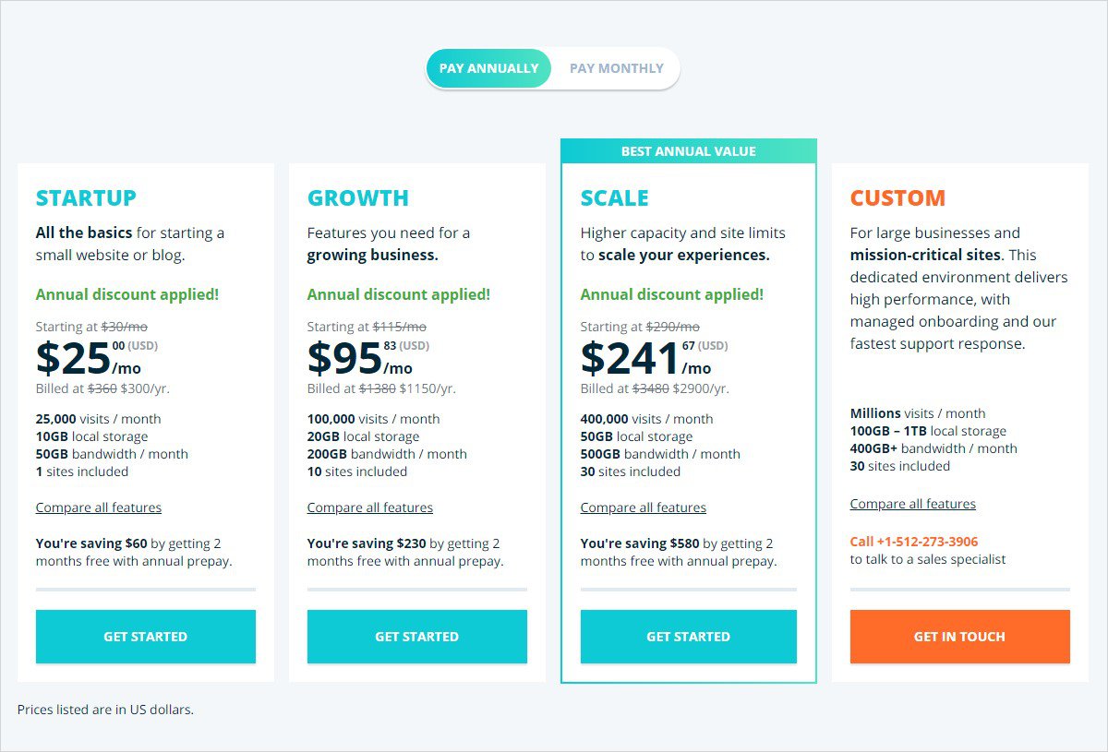Click the Best Annual Value banner
Viewport: 1108px width, 752px height.
(688, 151)
